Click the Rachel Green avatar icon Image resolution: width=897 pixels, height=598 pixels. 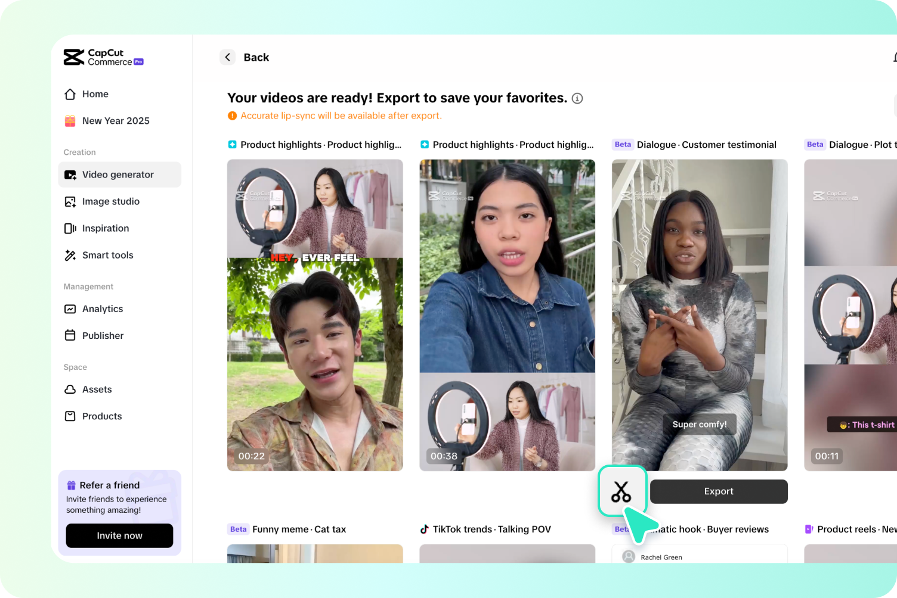(629, 557)
